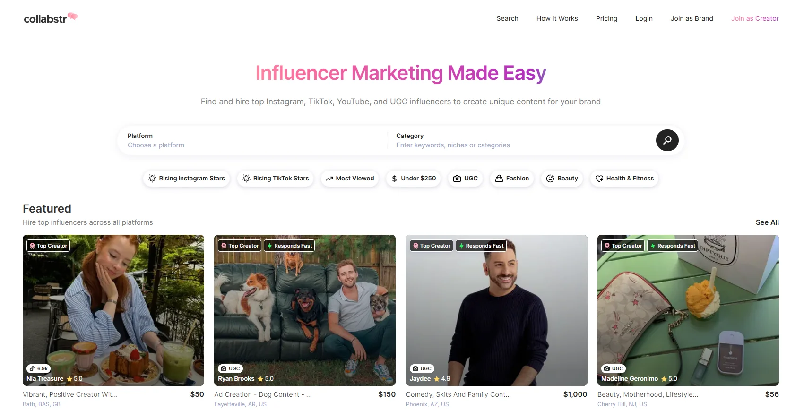Click the Bath, BAS, GB location
Viewport: 804px width, 410px height.
[42, 404]
